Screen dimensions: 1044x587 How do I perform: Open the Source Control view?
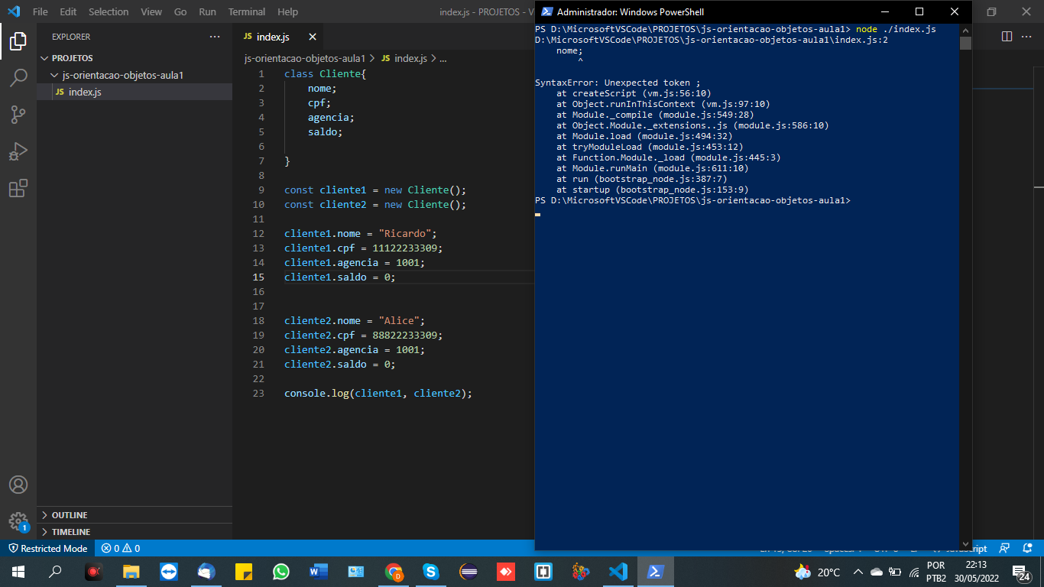coord(18,115)
